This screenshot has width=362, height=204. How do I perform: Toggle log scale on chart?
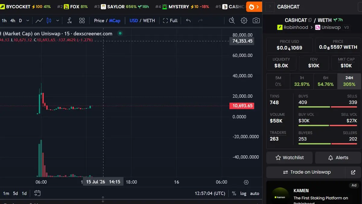click(243, 193)
